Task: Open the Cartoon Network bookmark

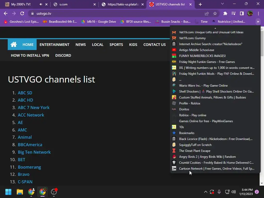Action: 215,169
